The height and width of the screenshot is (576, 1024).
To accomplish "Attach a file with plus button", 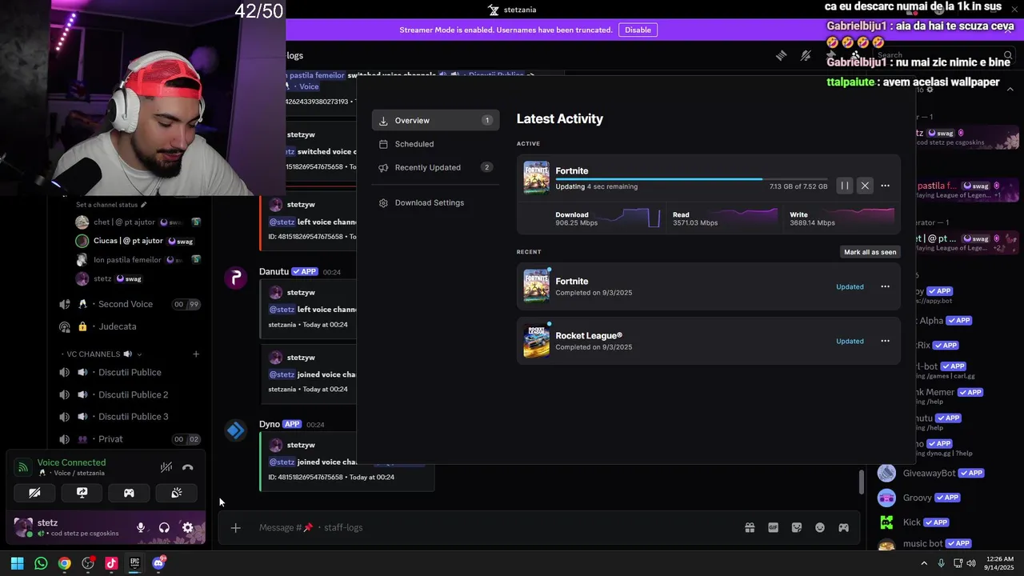I will coord(235,528).
